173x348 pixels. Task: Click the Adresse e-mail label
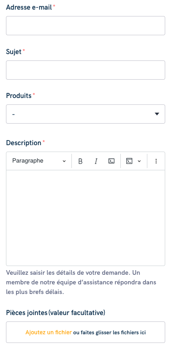tap(29, 7)
